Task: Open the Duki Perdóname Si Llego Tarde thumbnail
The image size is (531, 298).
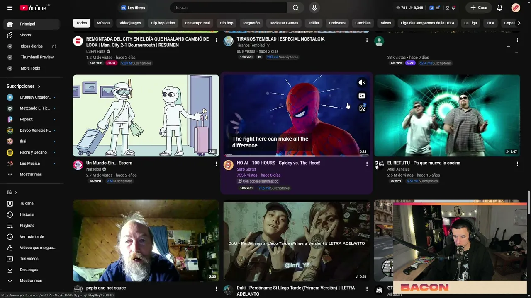Action: [297, 241]
